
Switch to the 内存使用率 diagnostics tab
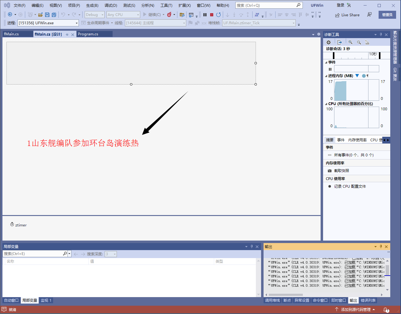tap(357, 140)
